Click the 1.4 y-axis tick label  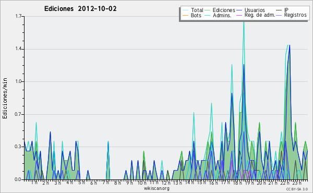point(18,49)
